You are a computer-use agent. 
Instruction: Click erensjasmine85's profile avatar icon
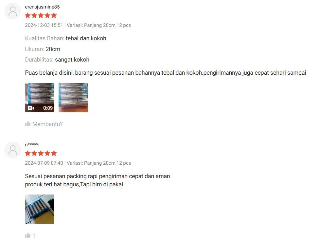tap(13, 11)
